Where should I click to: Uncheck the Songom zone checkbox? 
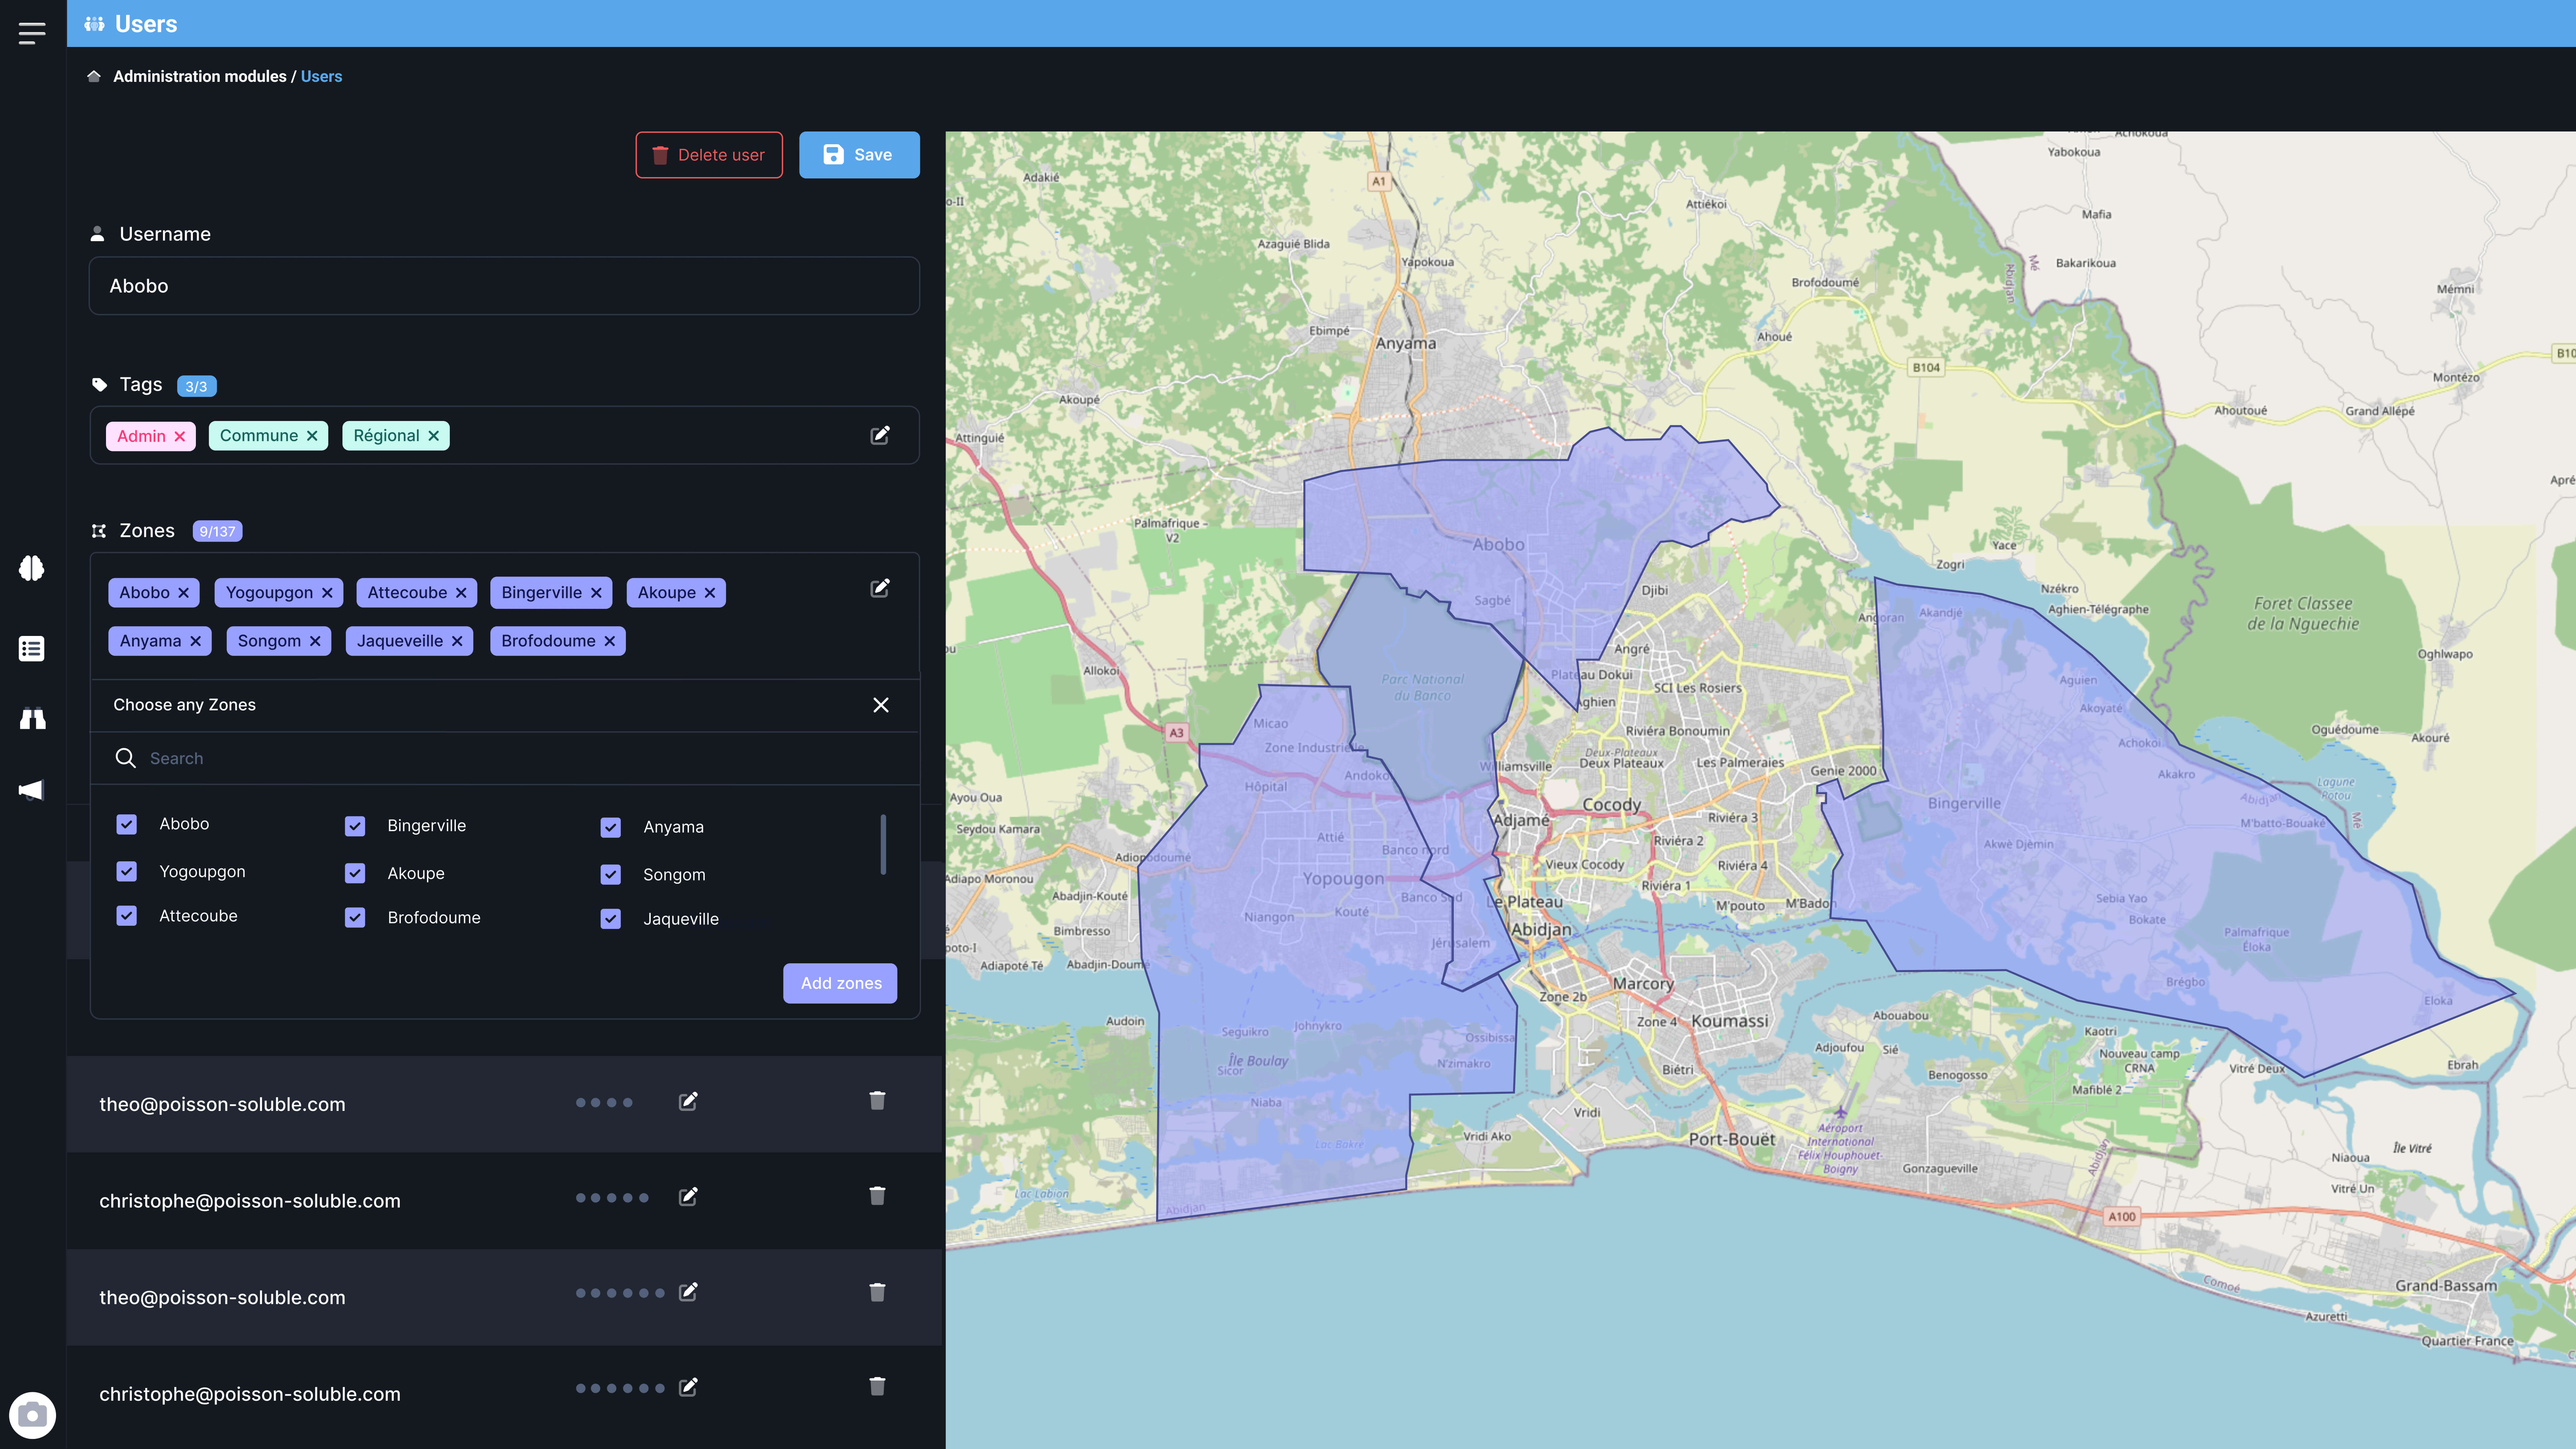tap(611, 875)
